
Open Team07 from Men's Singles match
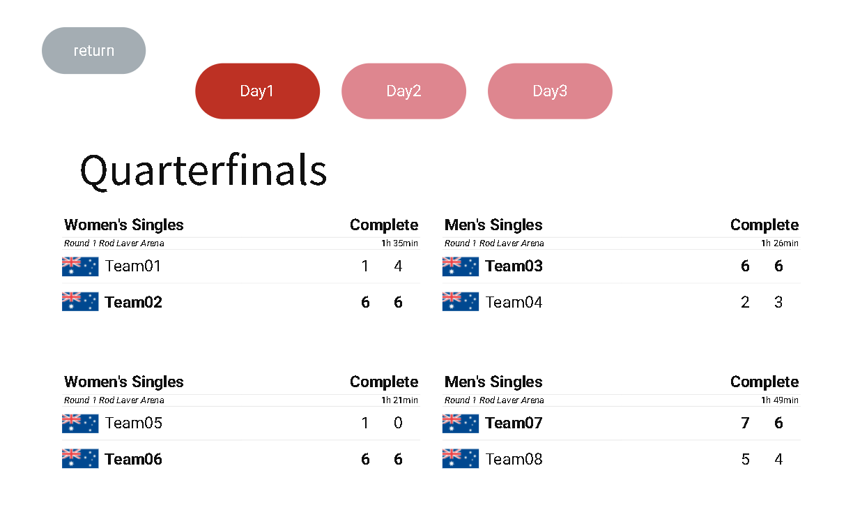click(x=514, y=423)
